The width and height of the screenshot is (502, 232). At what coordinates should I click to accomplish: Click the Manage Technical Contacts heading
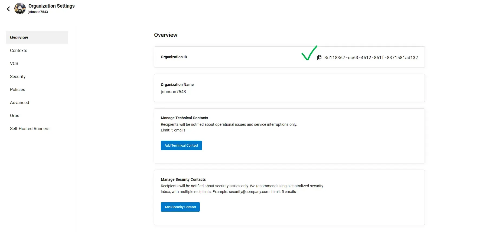(184, 118)
